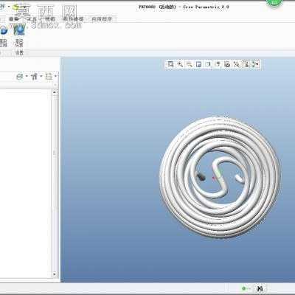Click the Zoom Out magnifier icon
The image size is (295, 295).
pos(190,64)
